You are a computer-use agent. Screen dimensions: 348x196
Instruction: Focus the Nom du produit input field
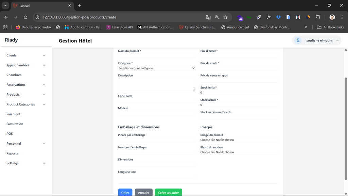pyautogui.click(x=156, y=55)
